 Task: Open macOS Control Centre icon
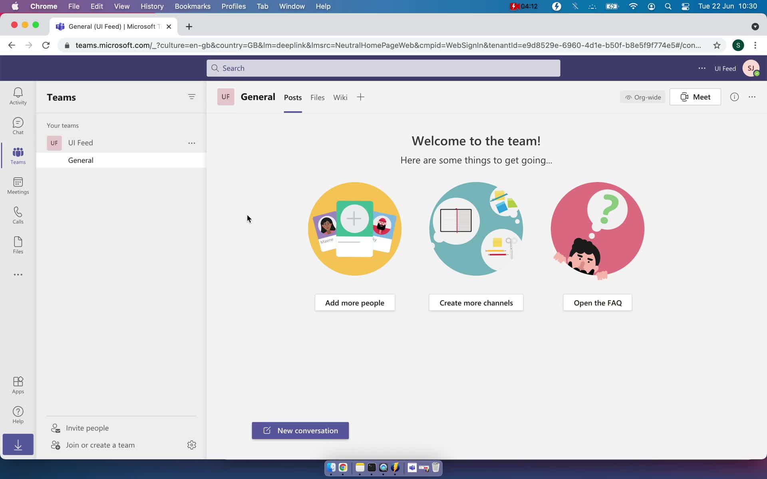pyautogui.click(x=686, y=6)
